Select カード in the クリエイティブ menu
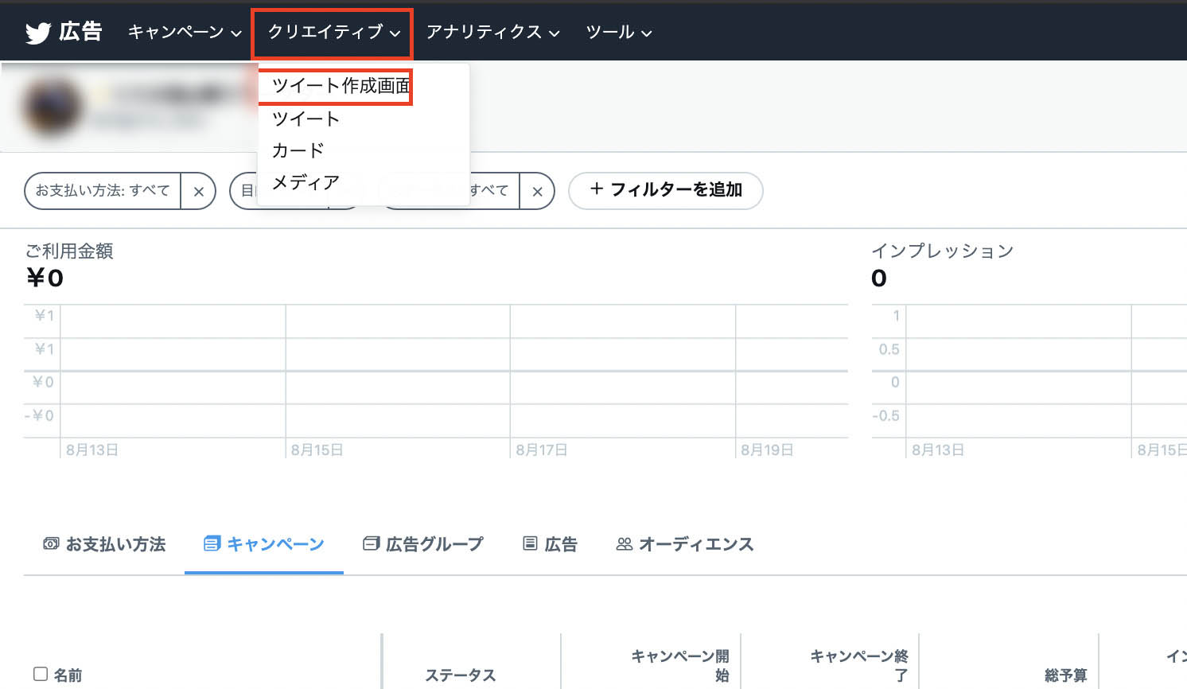 [298, 150]
